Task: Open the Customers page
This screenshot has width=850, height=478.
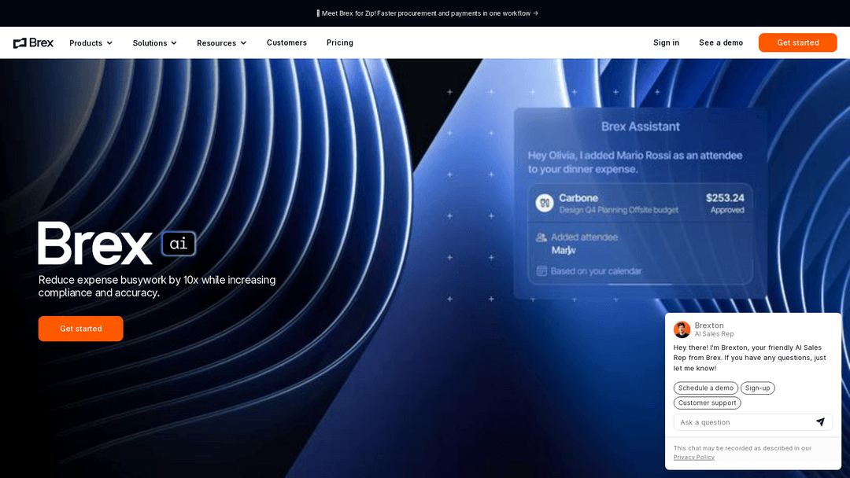Action: tap(286, 42)
